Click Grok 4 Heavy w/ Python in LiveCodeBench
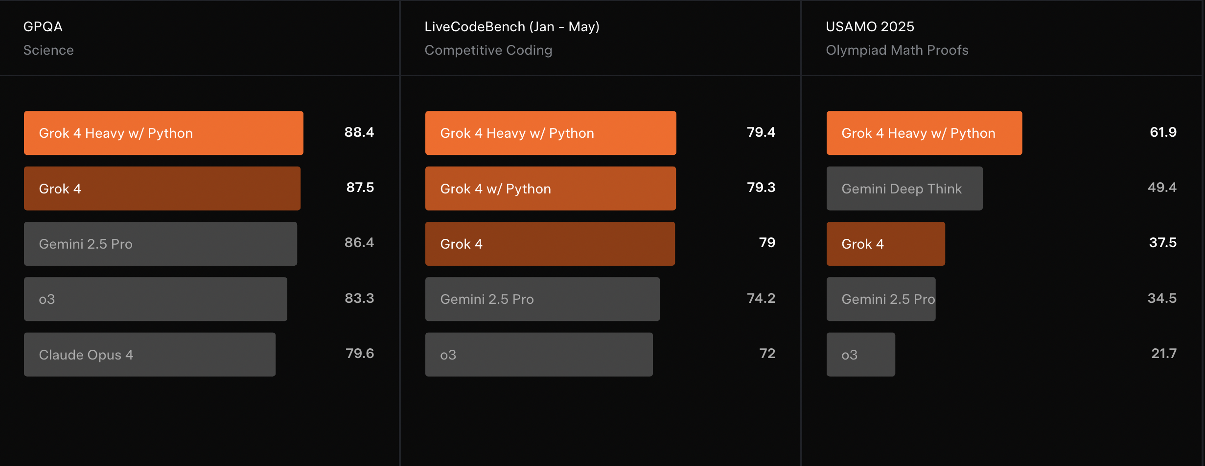1205x466 pixels. [551, 133]
